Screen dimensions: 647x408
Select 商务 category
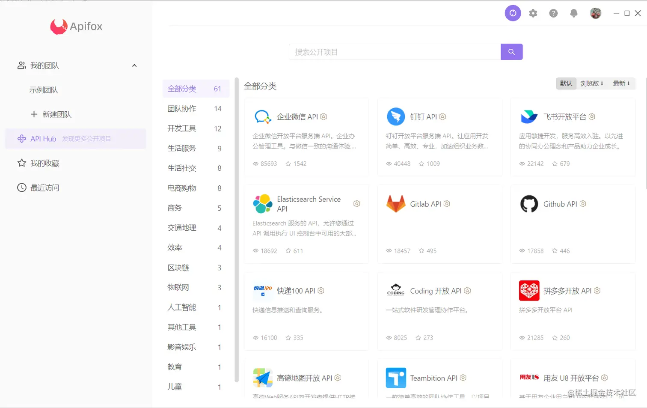point(196,208)
